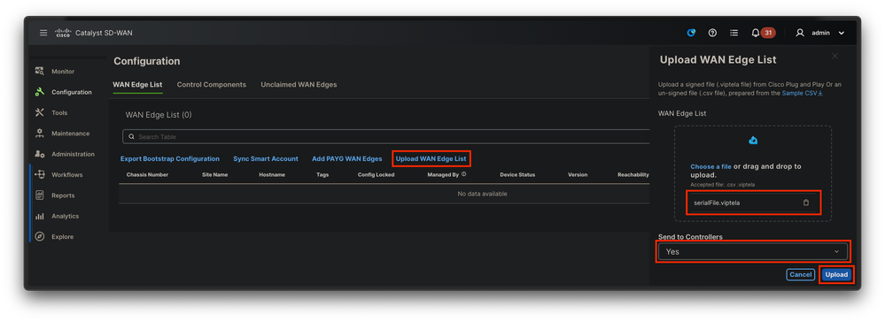Close the Upload WAN Edge List panel
This screenshot has height=322, width=885.
coord(835,56)
